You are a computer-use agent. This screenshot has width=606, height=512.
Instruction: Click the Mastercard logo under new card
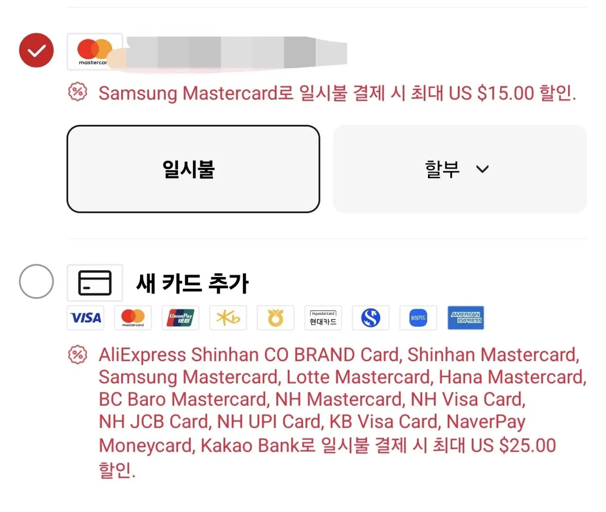[x=133, y=318]
